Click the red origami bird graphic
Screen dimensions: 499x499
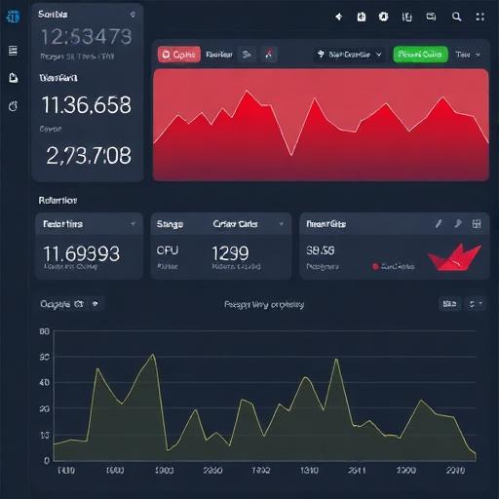point(454,256)
